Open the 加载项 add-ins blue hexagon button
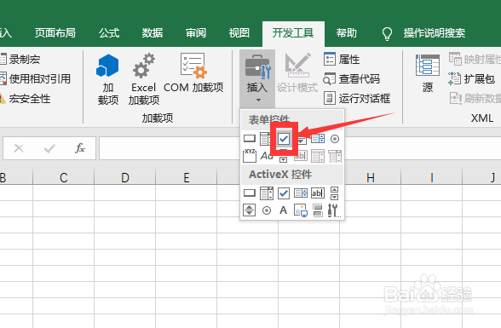 pos(108,79)
